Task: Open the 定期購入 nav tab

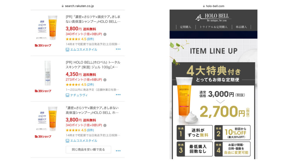Action: (x=185, y=27)
